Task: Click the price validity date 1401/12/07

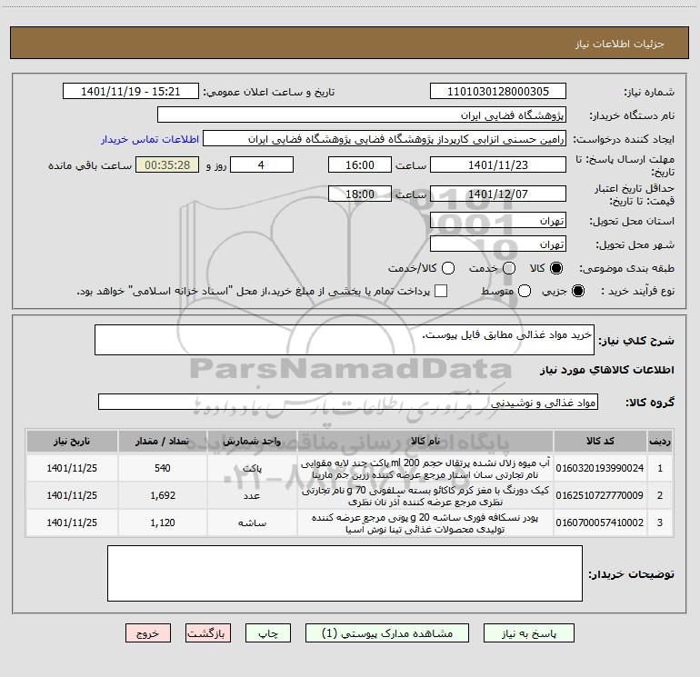Action: click(x=498, y=194)
